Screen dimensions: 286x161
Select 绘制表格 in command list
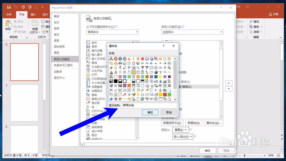click(x=97, y=127)
